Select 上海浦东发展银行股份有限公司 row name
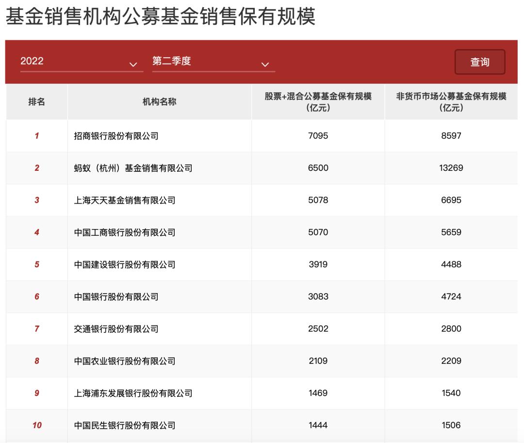The height and width of the screenshot is (443, 524). click(x=133, y=393)
